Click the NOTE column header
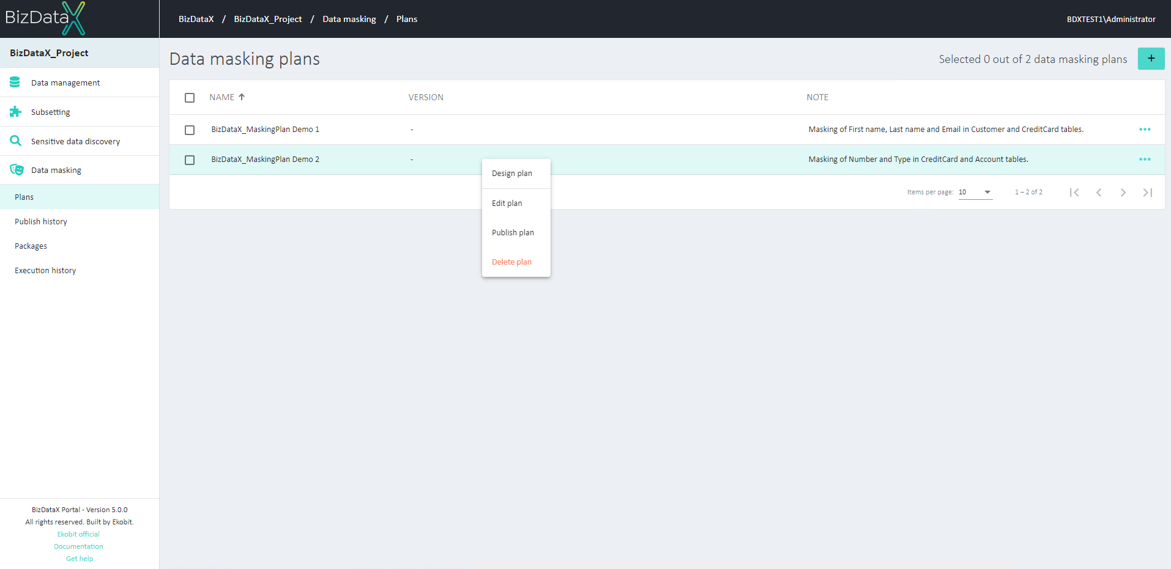 [x=817, y=97]
